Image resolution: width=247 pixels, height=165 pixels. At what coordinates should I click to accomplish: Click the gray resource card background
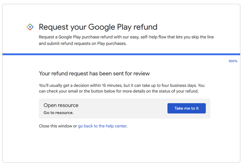pos(125,109)
